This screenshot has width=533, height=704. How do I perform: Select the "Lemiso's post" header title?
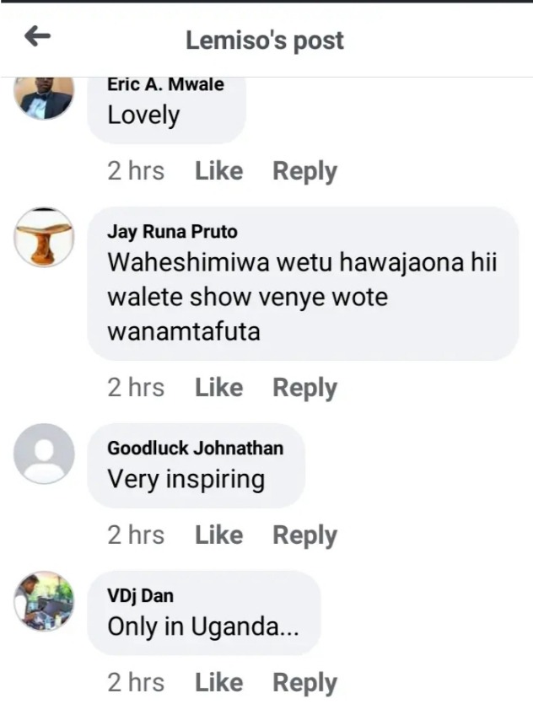click(x=265, y=40)
